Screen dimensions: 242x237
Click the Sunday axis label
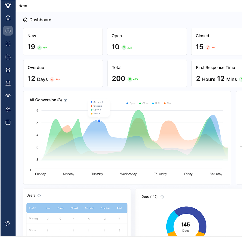pyautogui.click(x=40, y=174)
